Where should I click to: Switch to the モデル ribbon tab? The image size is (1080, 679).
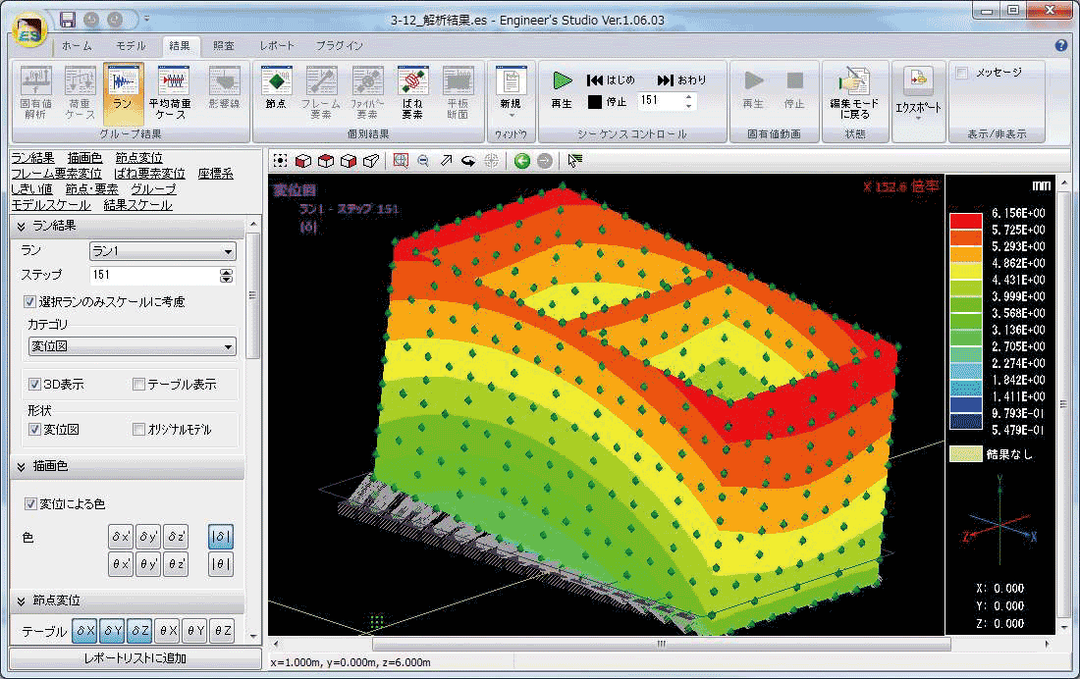click(x=131, y=46)
